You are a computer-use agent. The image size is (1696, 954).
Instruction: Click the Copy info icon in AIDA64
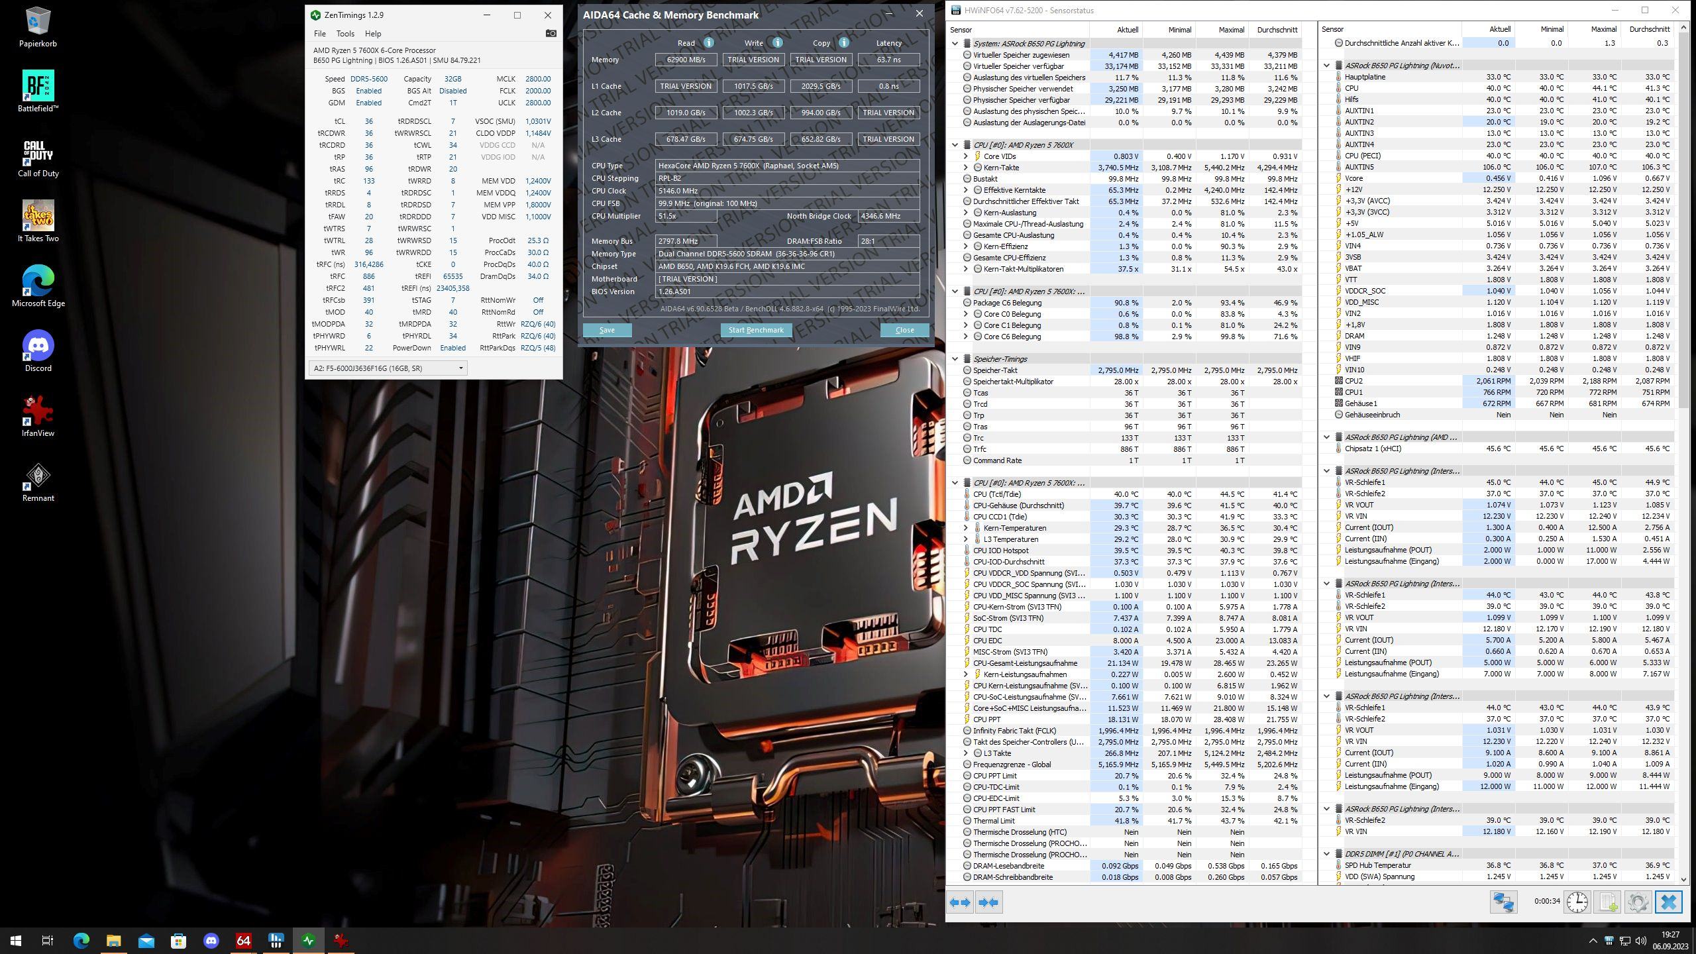coord(843,42)
